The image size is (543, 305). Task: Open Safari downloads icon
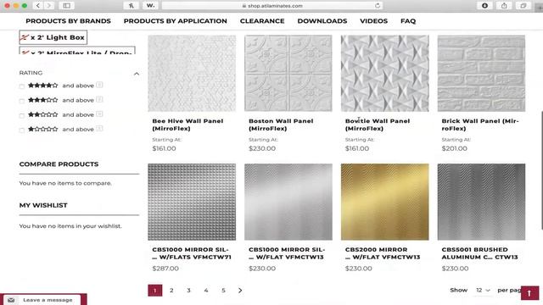[484, 6]
